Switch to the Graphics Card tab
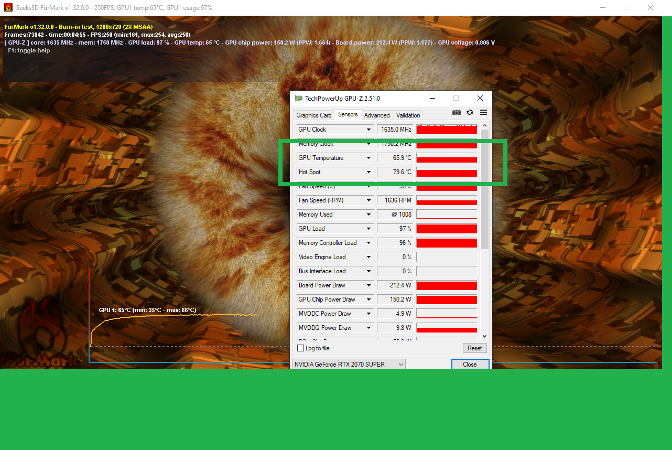The height and width of the screenshot is (450, 672). click(x=314, y=115)
